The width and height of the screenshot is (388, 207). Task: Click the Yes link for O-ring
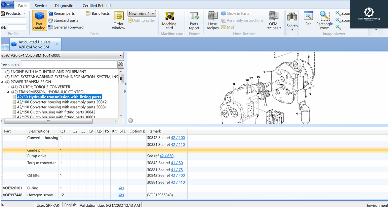(x=121, y=188)
